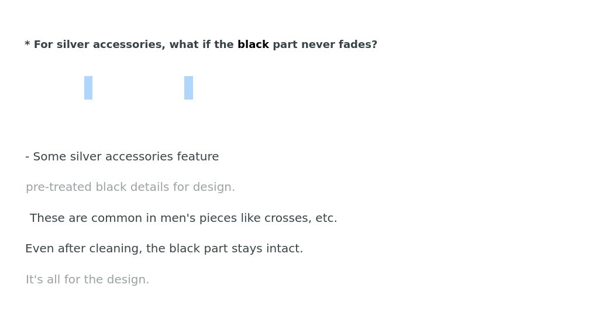This screenshot has height=315, width=599.
Task: Click the gray word "It's"
Action: [34, 280]
